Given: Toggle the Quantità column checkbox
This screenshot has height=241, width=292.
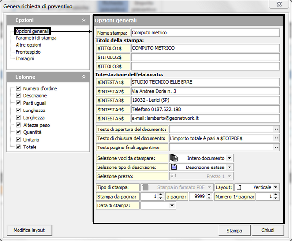Looking at the screenshot, I should 18,132.
